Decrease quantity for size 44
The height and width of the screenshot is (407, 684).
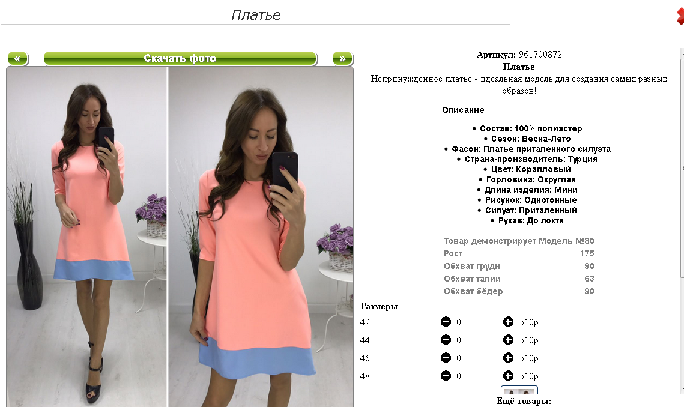pos(446,340)
